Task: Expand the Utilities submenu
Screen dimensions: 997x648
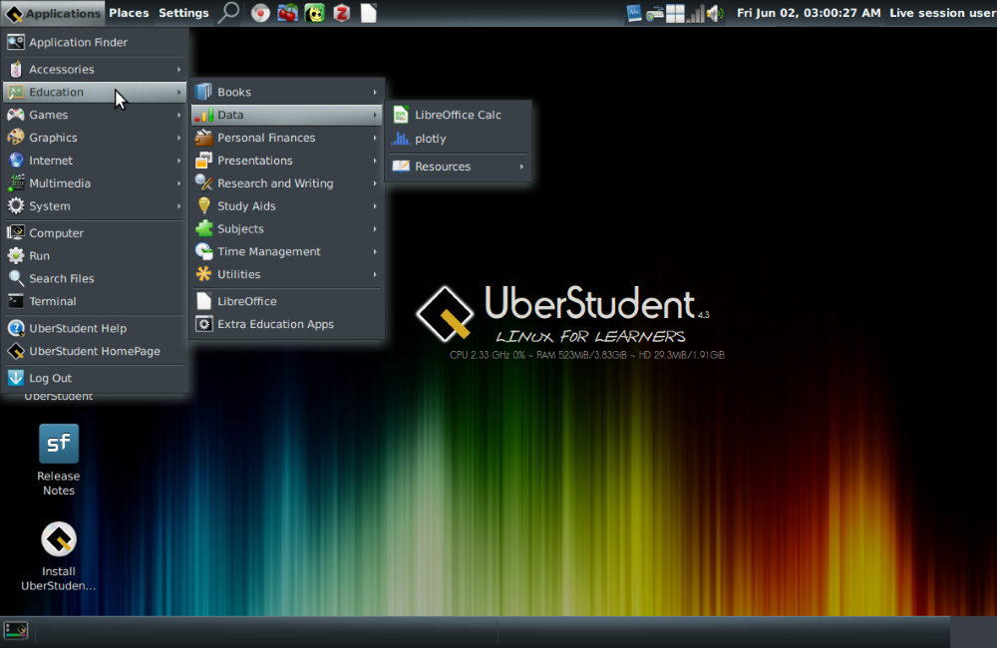Action: pyautogui.click(x=287, y=275)
